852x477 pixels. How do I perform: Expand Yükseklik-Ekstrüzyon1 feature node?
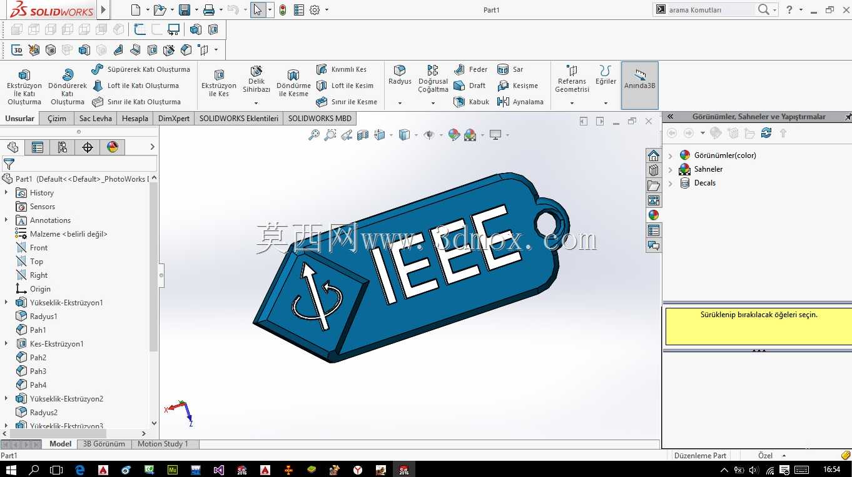[x=6, y=303]
